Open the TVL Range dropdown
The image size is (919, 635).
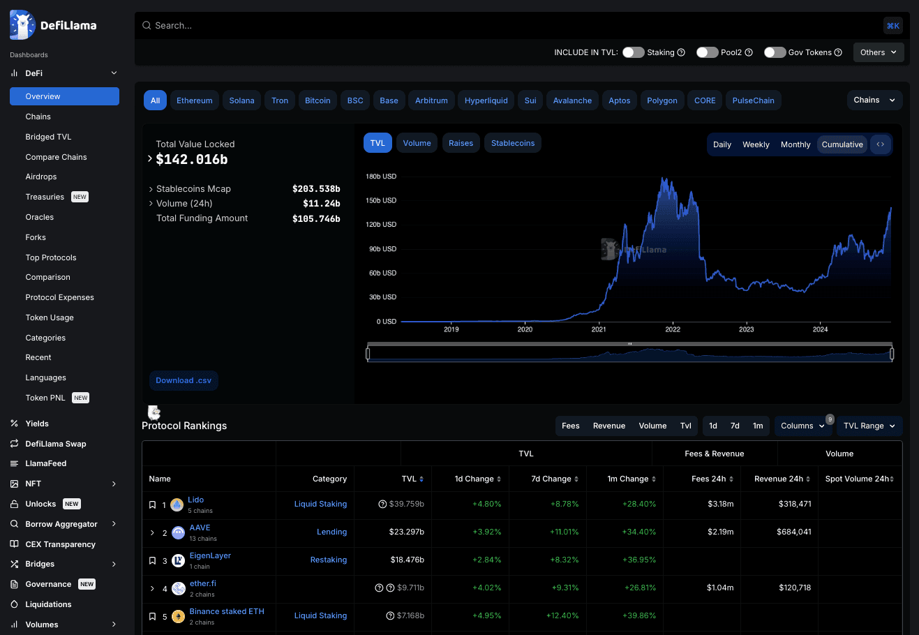point(869,426)
